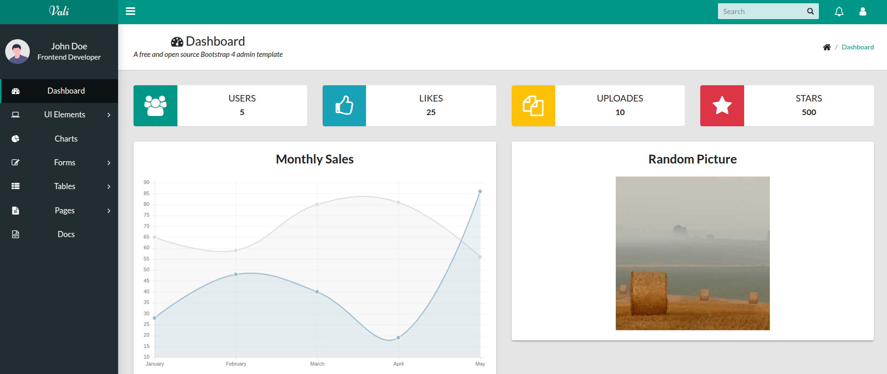The image size is (887, 374).
Task: Open the notifications bell
Action: click(x=839, y=12)
